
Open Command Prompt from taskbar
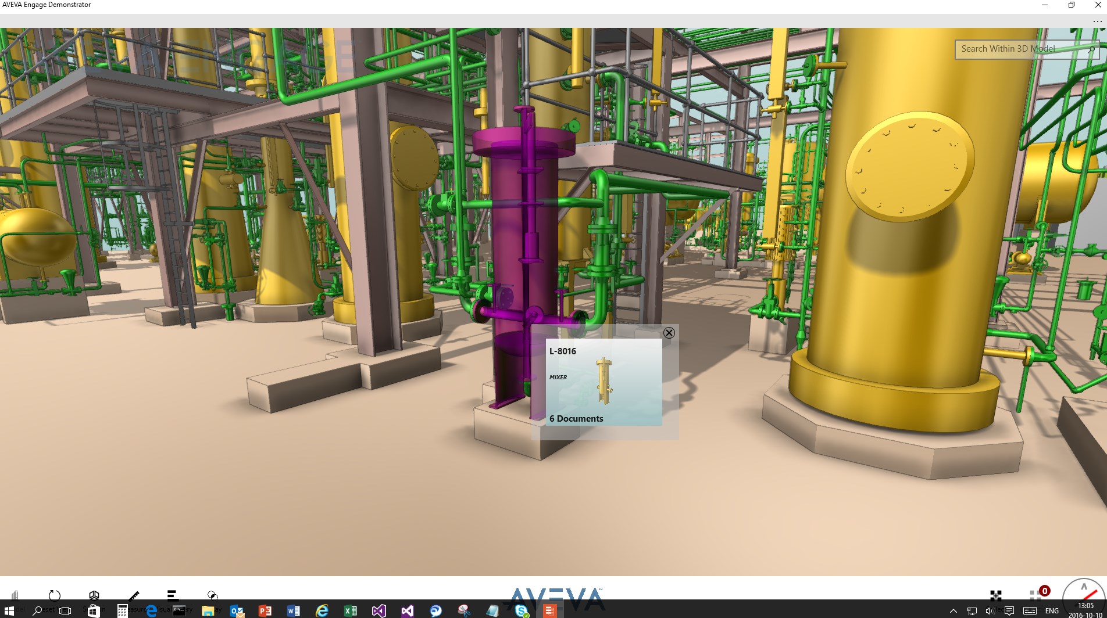tap(180, 610)
